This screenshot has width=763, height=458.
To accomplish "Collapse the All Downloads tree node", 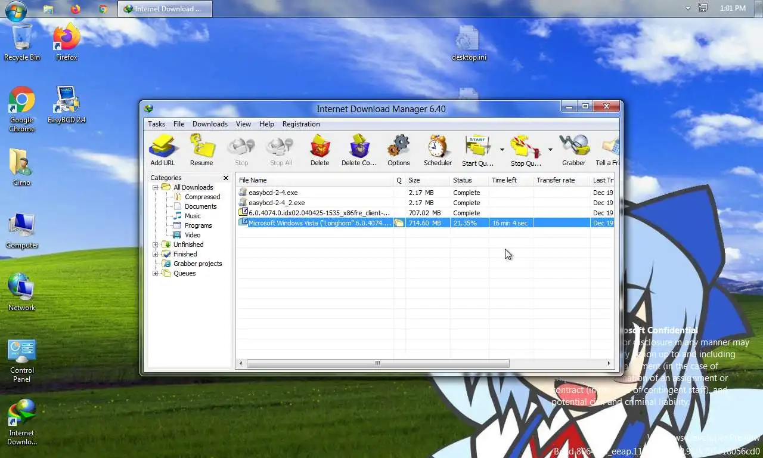I will coord(156,187).
